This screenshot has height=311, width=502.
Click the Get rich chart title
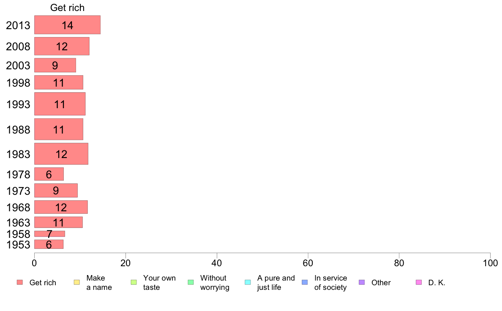coord(67,7)
